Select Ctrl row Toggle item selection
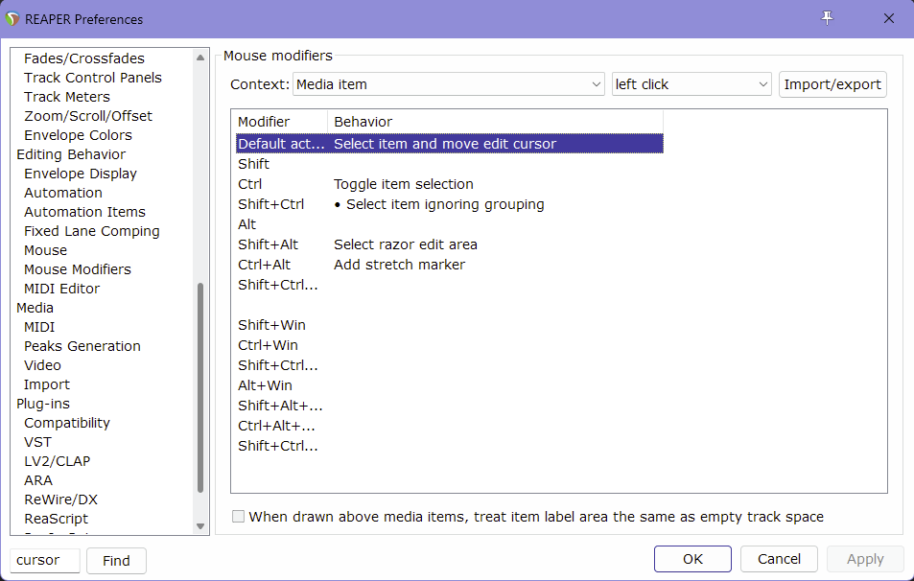This screenshot has width=914, height=581. pos(450,184)
